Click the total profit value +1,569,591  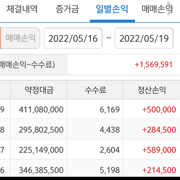[153, 64]
